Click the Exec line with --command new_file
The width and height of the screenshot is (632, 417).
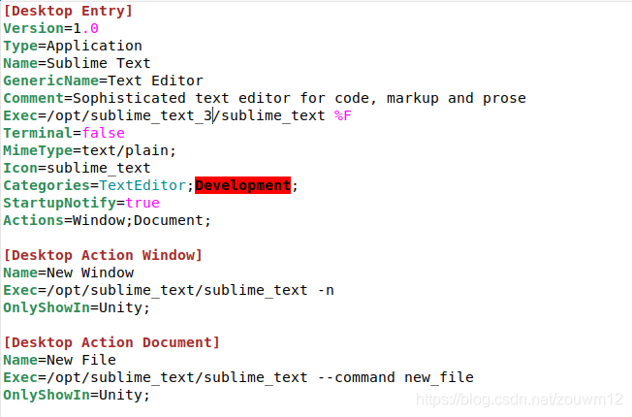coord(238,377)
